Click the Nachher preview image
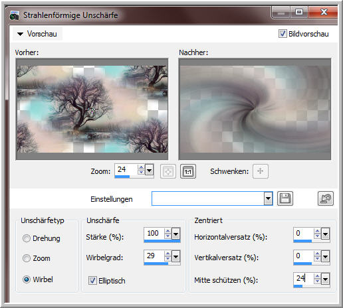This screenshot has width=343, height=308. point(255,109)
